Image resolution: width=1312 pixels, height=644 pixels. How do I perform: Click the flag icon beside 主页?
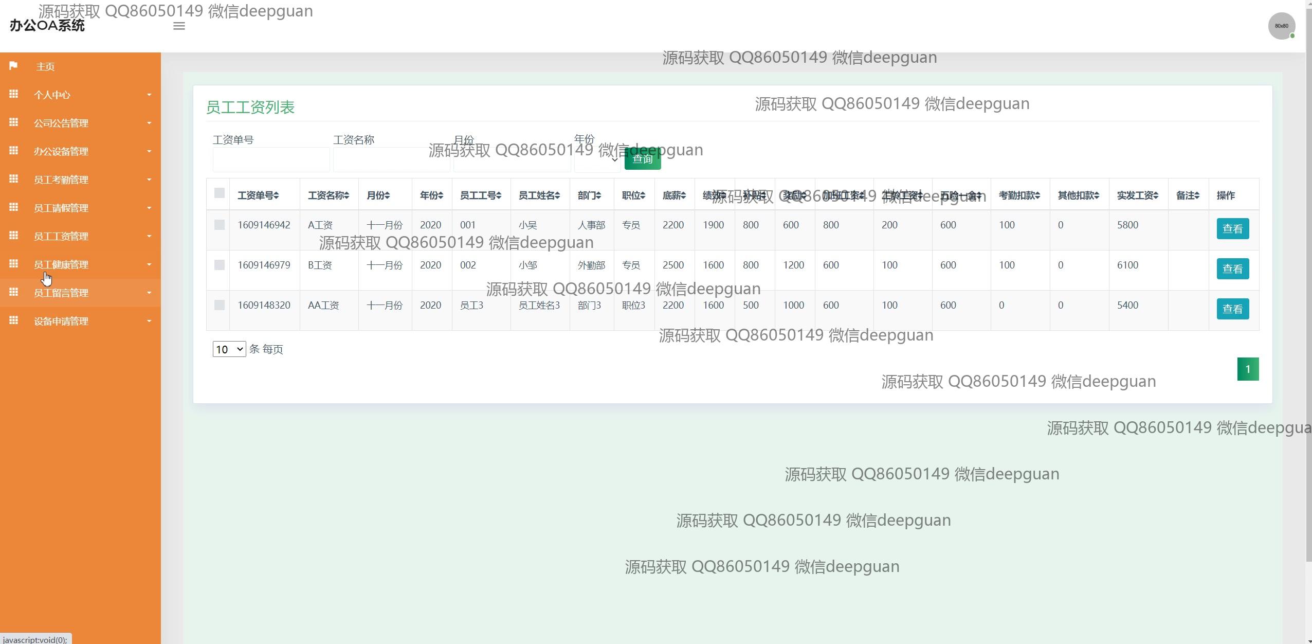[13, 66]
